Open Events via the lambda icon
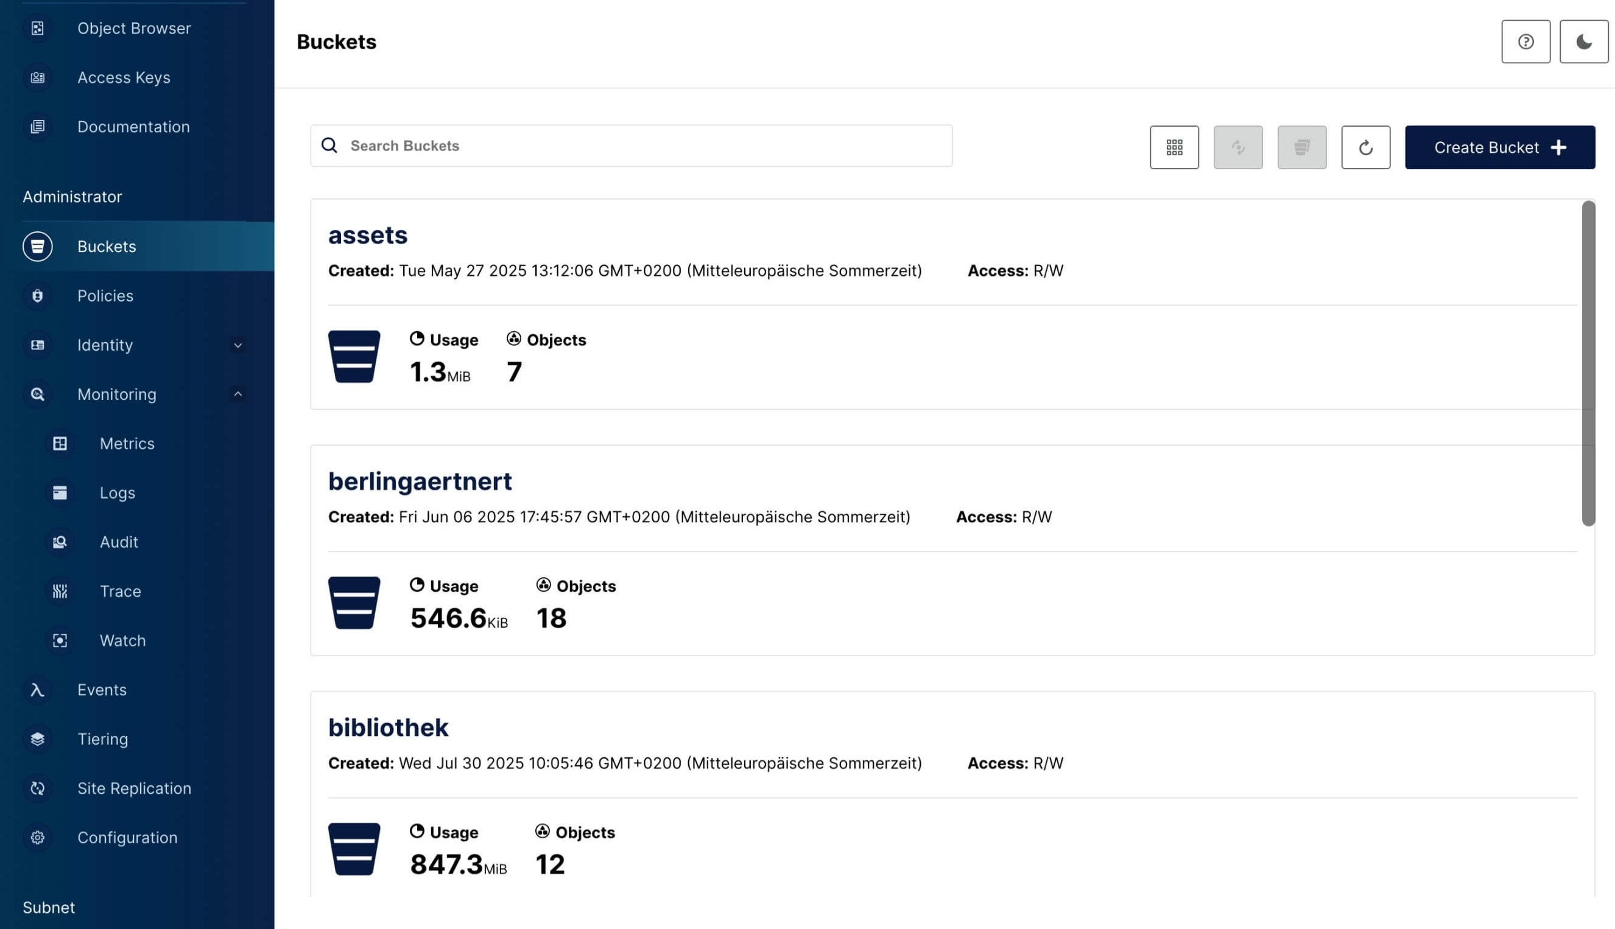 (37, 690)
